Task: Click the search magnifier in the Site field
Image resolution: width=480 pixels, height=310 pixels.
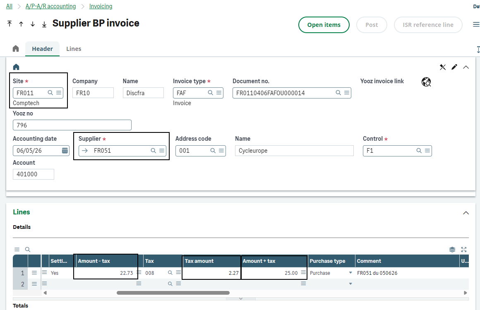Action: click(x=50, y=93)
